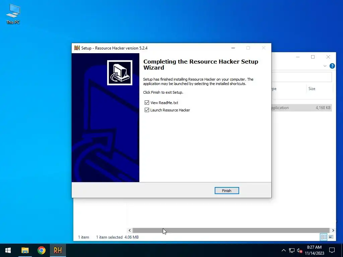The height and width of the screenshot is (257, 343).
Task: Switch Explorer to large icons view
Action: [331, 237]
